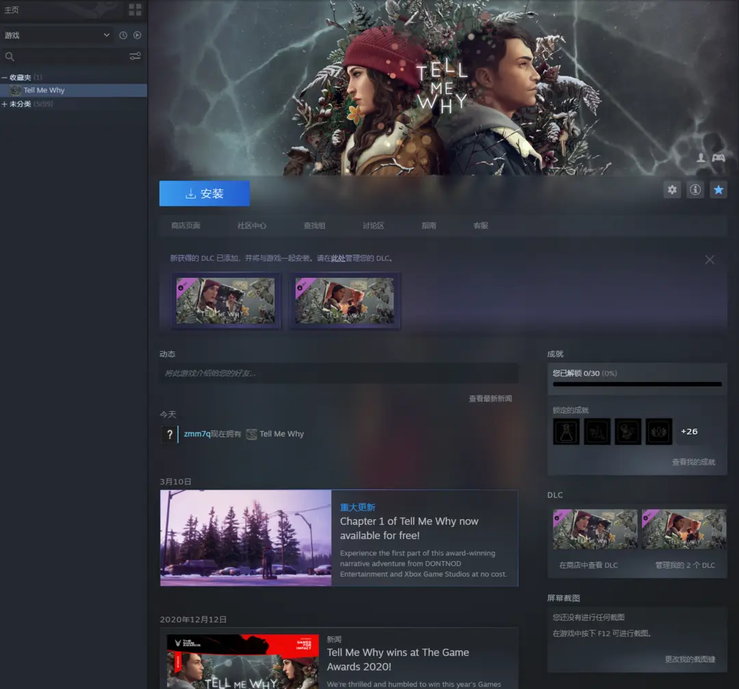
Task: Open advanced filter sliders icon
Action: pyautogui.click(x=135, y=57)
